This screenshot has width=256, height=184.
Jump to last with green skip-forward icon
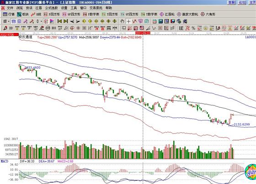click(66, 21)
